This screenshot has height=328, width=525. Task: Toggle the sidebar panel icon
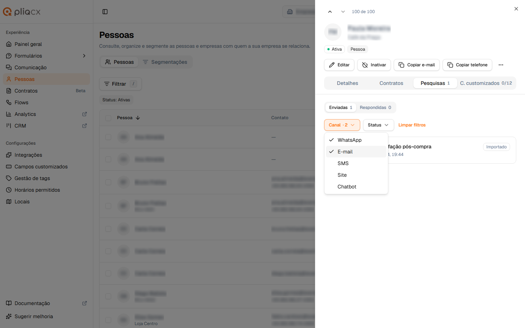click(105, 12)
